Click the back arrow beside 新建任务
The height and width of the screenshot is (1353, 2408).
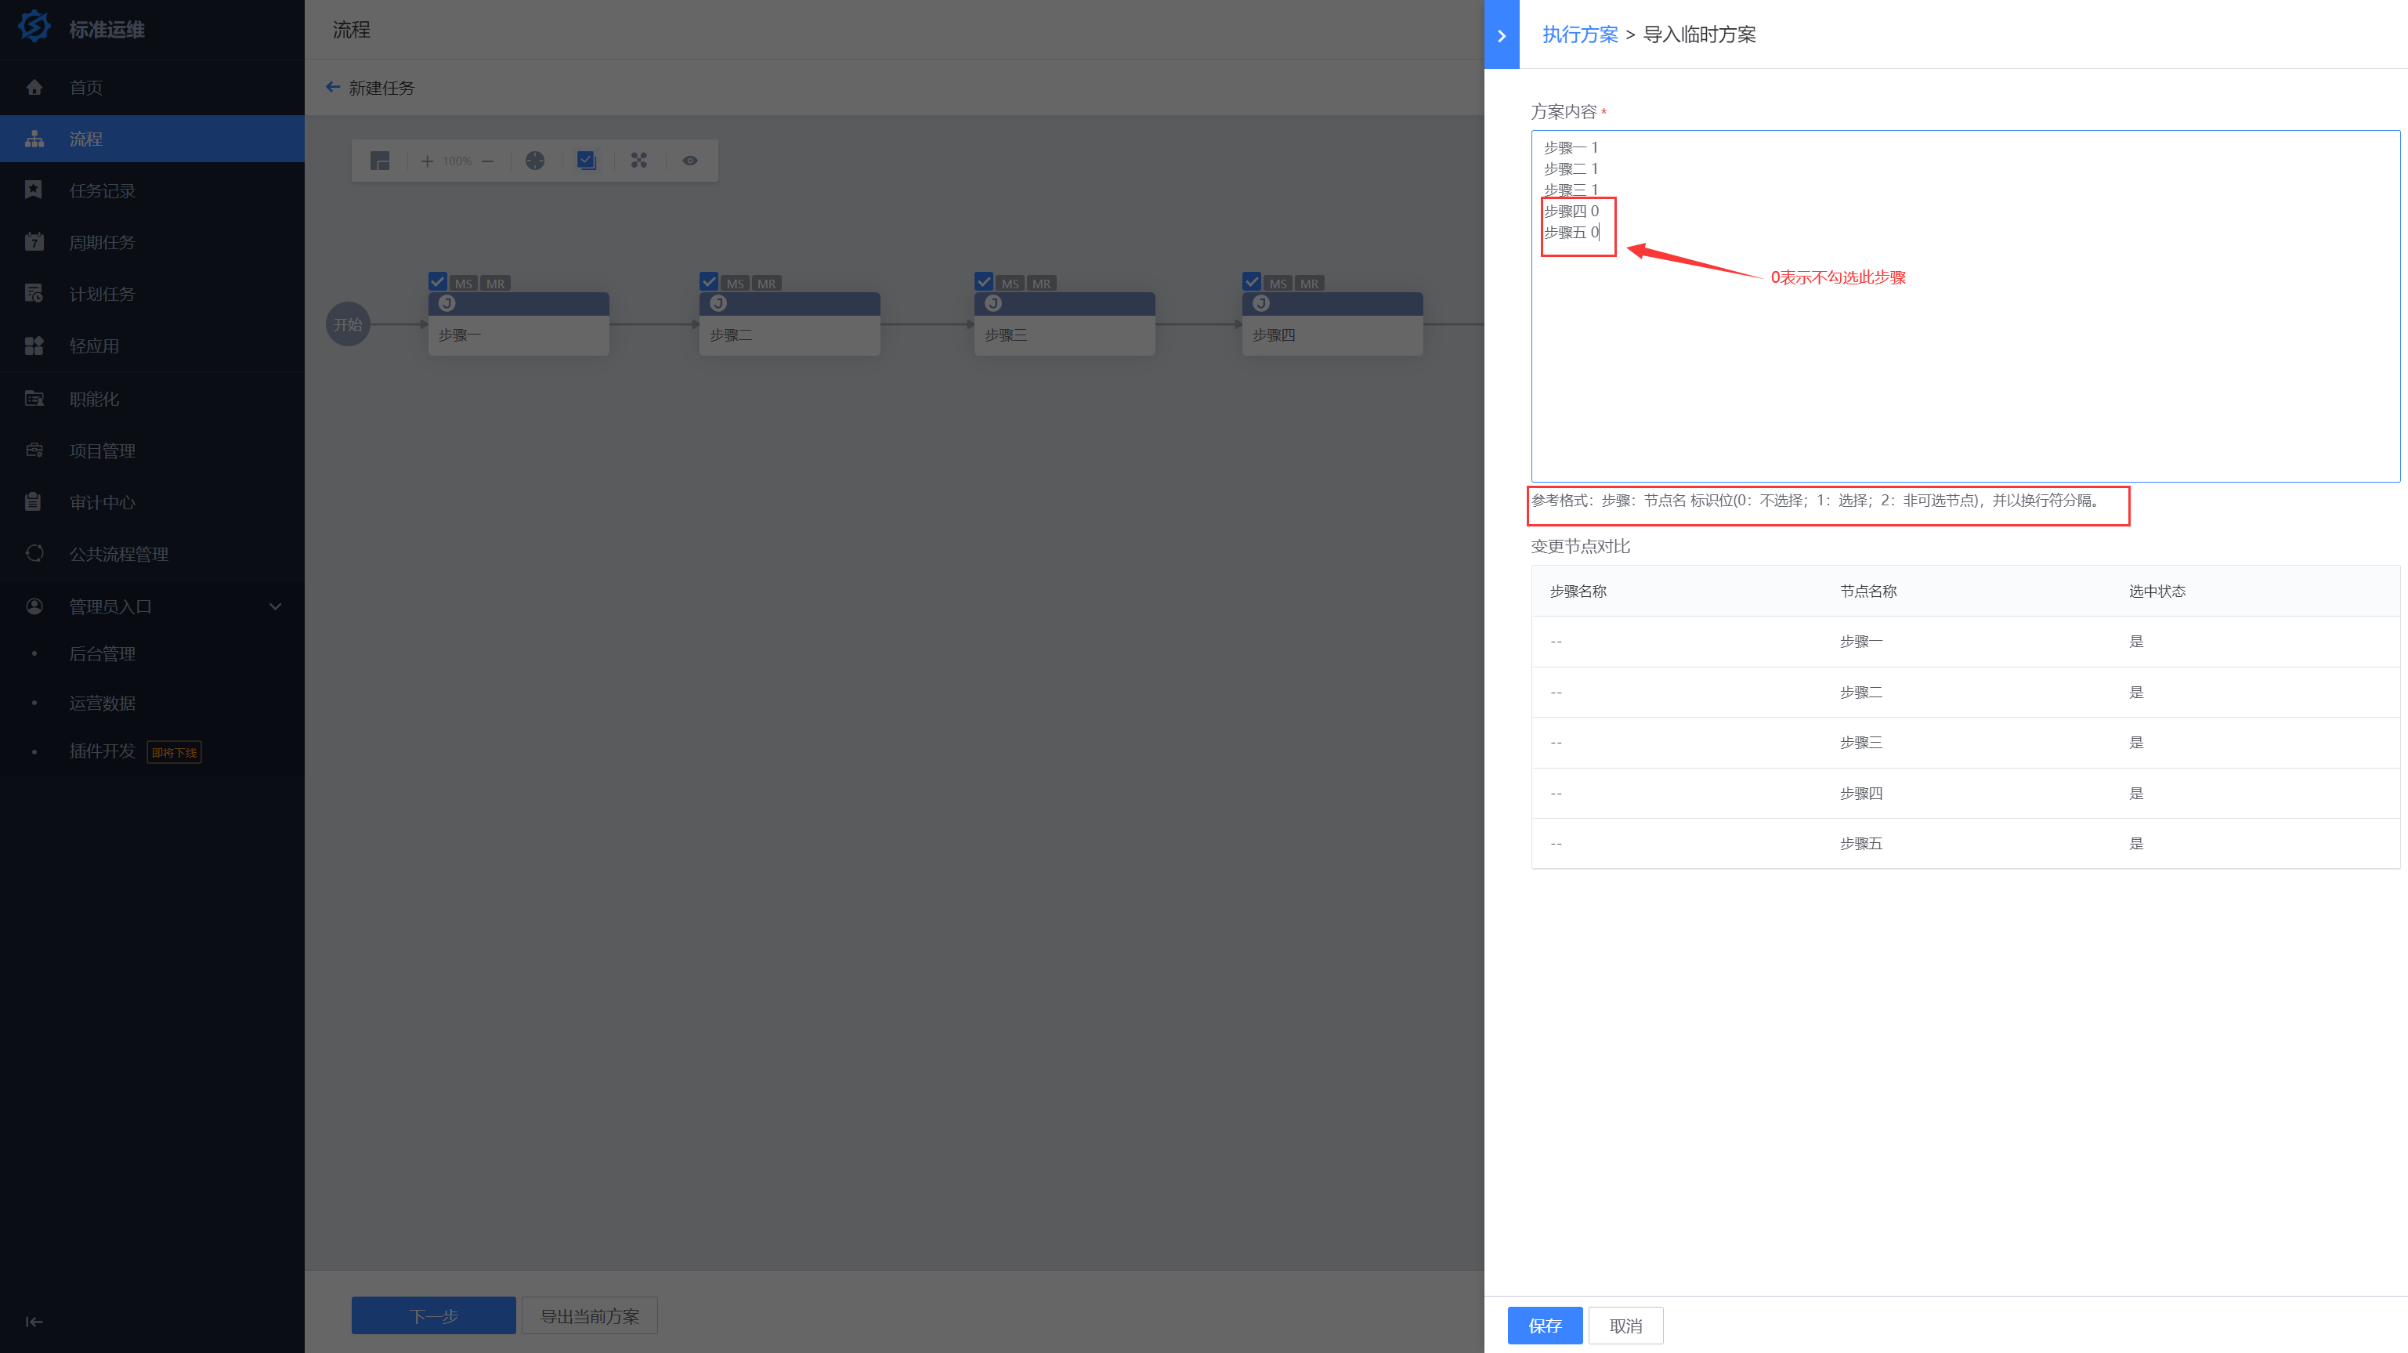pos(333,87)
